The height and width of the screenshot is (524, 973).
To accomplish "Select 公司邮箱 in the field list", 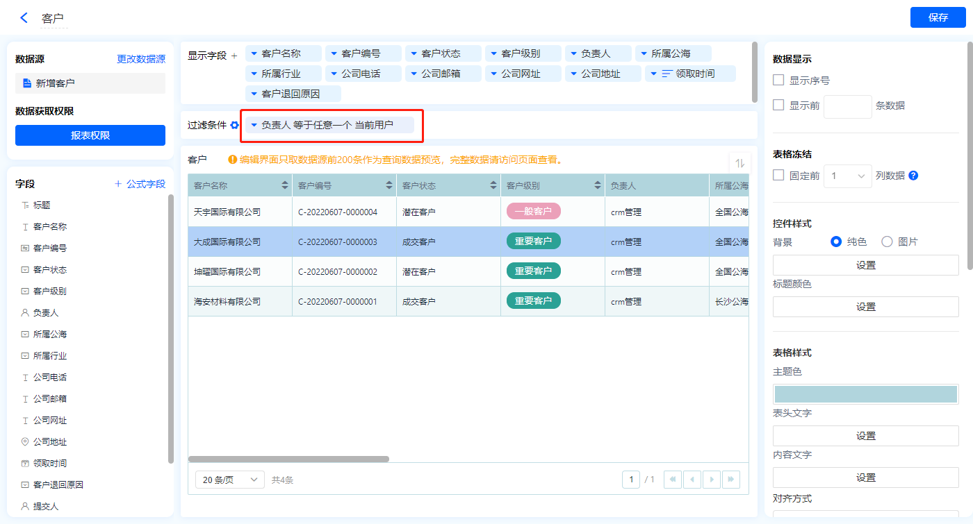I will [50, 399].
